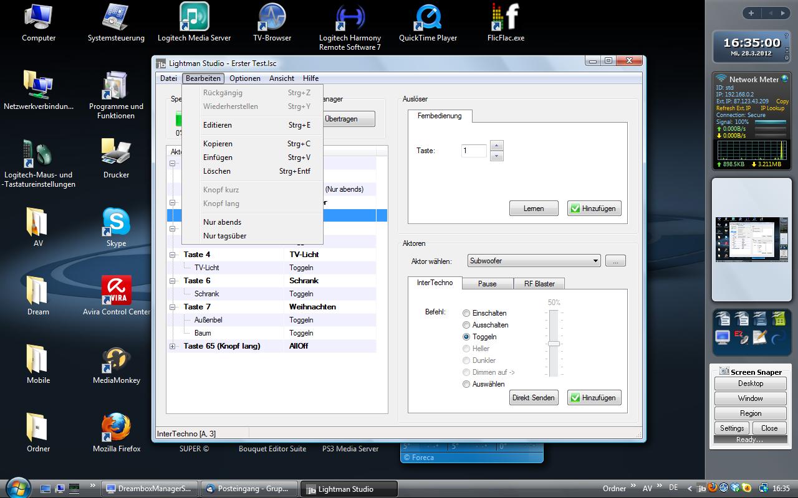This screenshot has height=498, width=798.
Task: Open Logitech Media Server icon
Action: pyautogui.click(x=194, y=17)
